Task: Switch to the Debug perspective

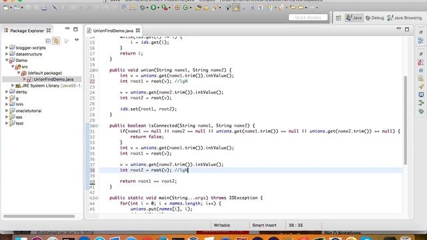Action: pyautogui.click(x=375, y=18)
